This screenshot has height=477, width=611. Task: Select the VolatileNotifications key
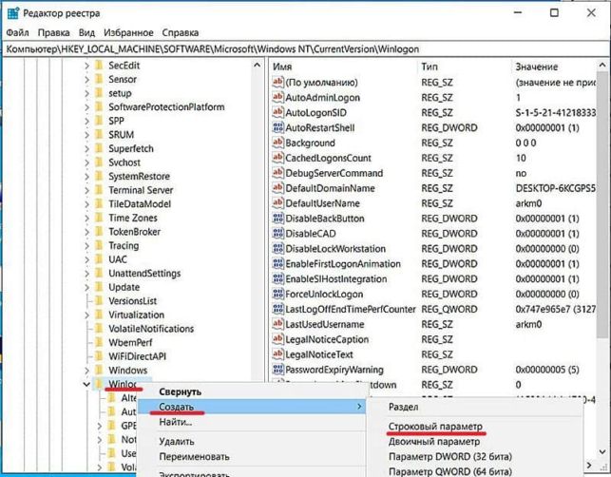tap(151, 329)
